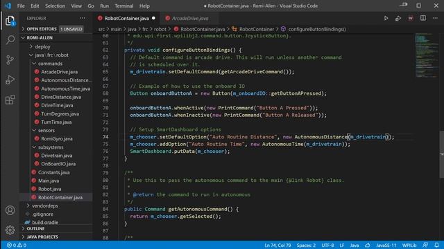Click the debug run icon in editor toolbar

[398, 19]
